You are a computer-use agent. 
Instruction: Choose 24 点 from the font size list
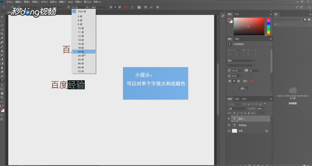coord(84,51)
